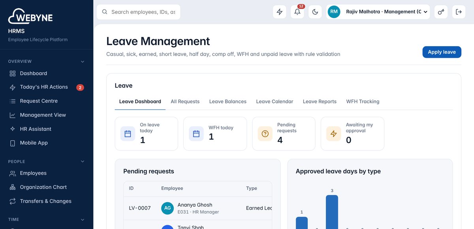Click the Type column header
This screenshot has height=229, width=474.
coord(252,188)
